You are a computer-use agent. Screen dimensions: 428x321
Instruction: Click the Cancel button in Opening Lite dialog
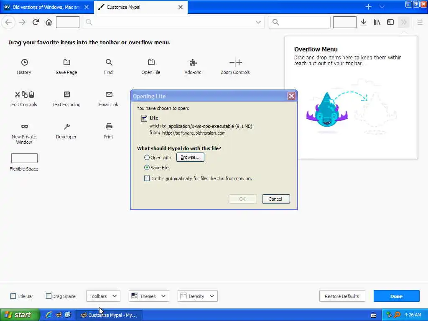276,199
